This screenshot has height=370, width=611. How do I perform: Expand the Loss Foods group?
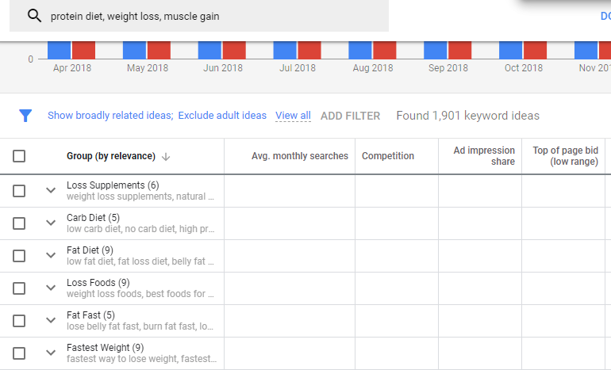pos(51,288)
